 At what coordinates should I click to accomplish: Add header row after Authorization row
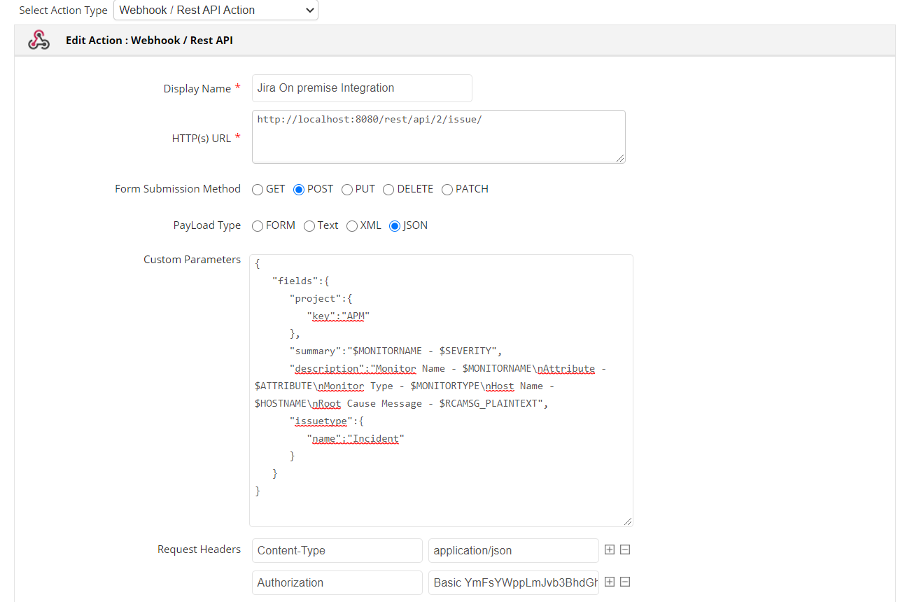click(610, 582)
